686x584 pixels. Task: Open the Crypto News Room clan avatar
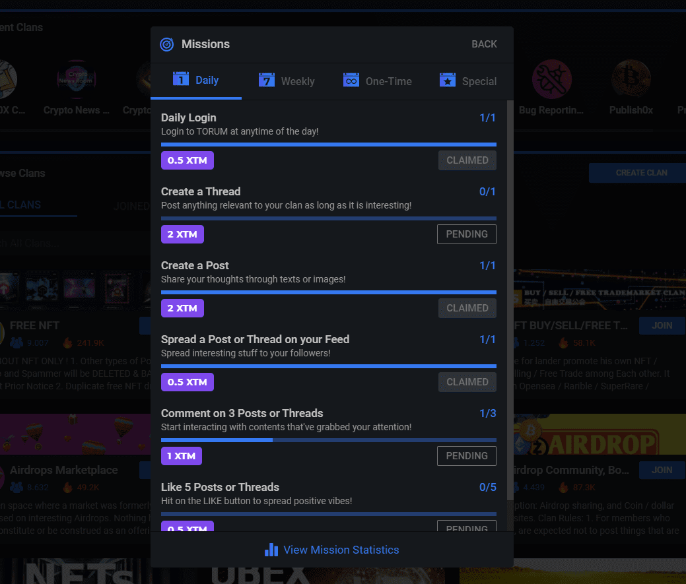coord(77,79)
